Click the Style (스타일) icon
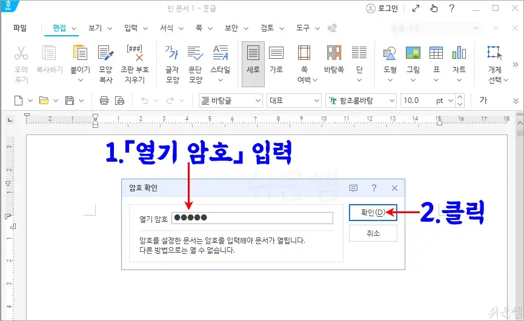Image resolution: width=524 pixels, height=321 pixels. [x=221, y=53]
